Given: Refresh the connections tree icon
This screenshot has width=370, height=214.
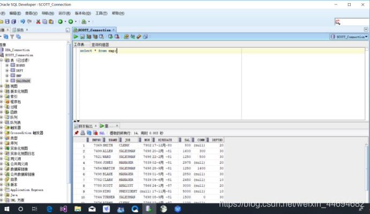Looking at the screenshot, I should [x=6, y=36].
